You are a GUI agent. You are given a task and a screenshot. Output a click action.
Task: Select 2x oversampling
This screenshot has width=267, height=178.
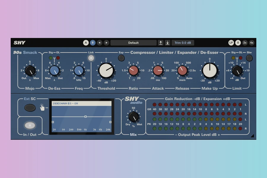[x=245, y=43]
